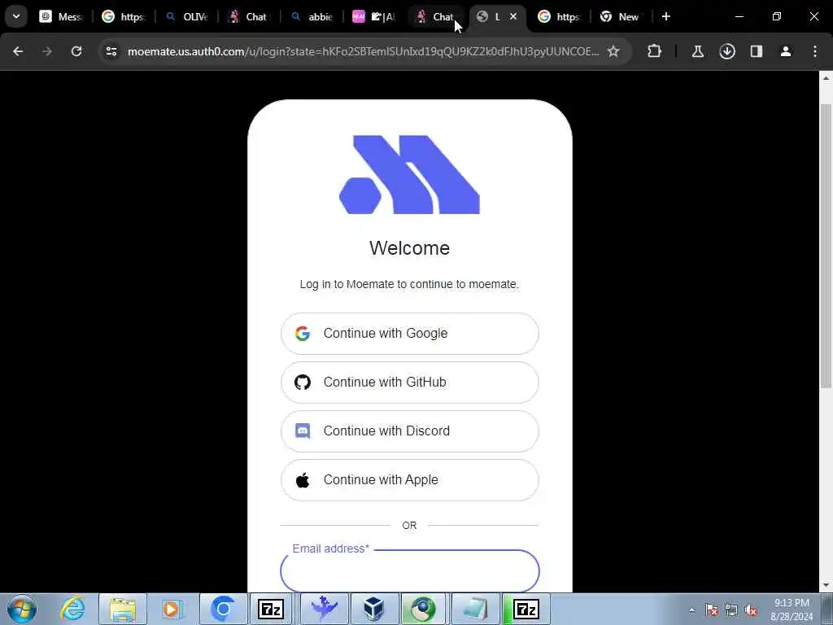Continue with Apple sign-in
Viewport: 833px width, 625px height.
coord(410,480)
